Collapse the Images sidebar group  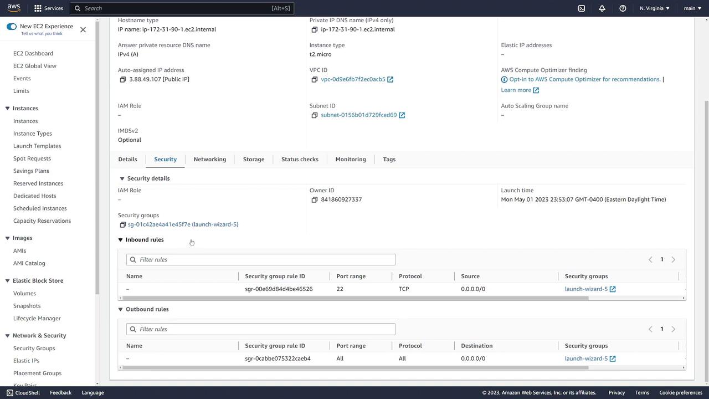[x=7, y=238]
